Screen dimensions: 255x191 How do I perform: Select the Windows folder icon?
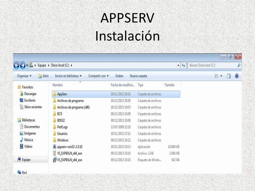click(x=54, y=140)
